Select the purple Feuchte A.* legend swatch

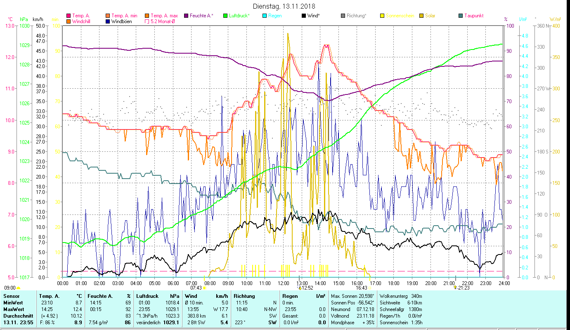[186, 16]
